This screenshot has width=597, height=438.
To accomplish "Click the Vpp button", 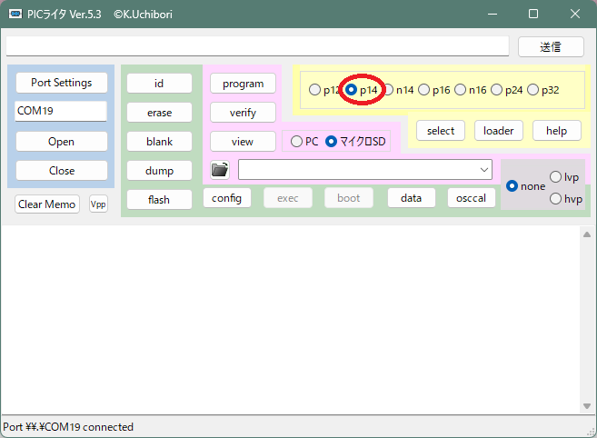I will (98, 204).
